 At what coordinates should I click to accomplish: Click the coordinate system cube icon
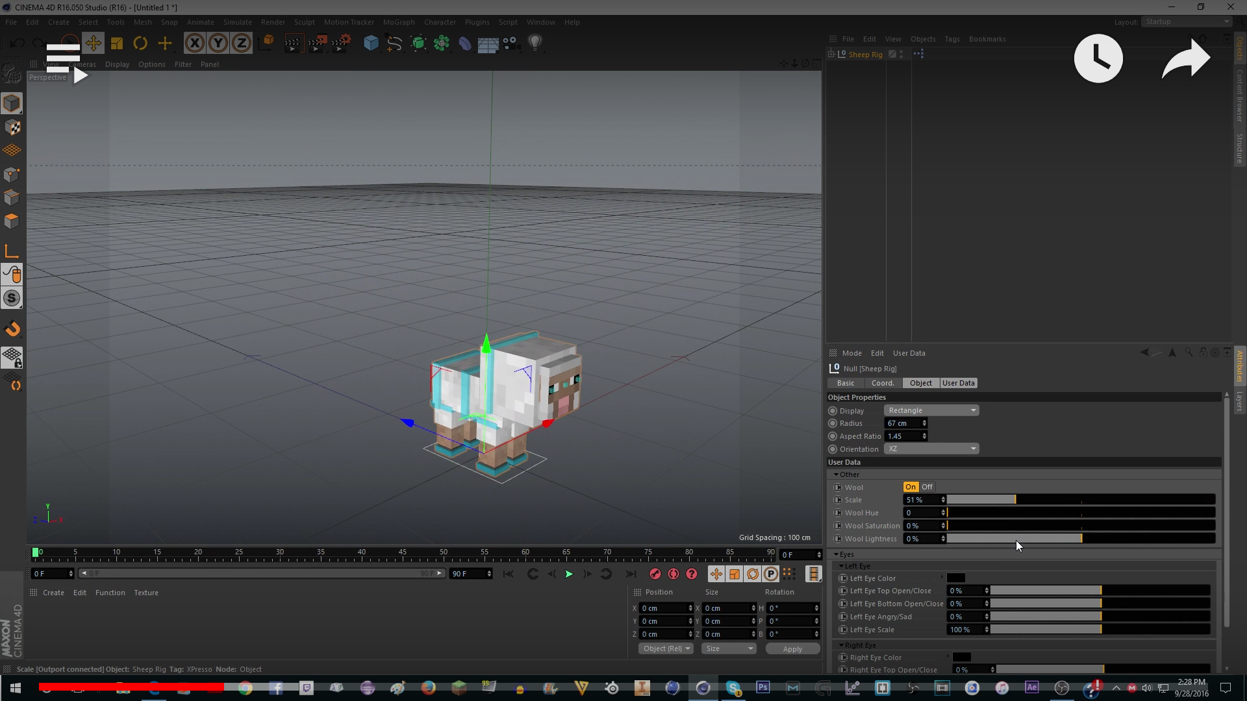[266, 43]
